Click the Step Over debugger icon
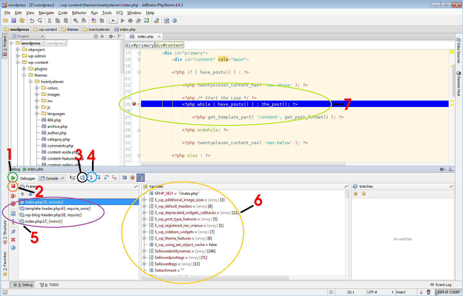Viewport: 463px width, 296px height. [x=82, y=177]
